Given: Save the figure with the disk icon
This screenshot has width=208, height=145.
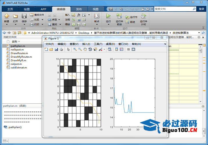Looking at the screenshot, I should click(56, 49).
